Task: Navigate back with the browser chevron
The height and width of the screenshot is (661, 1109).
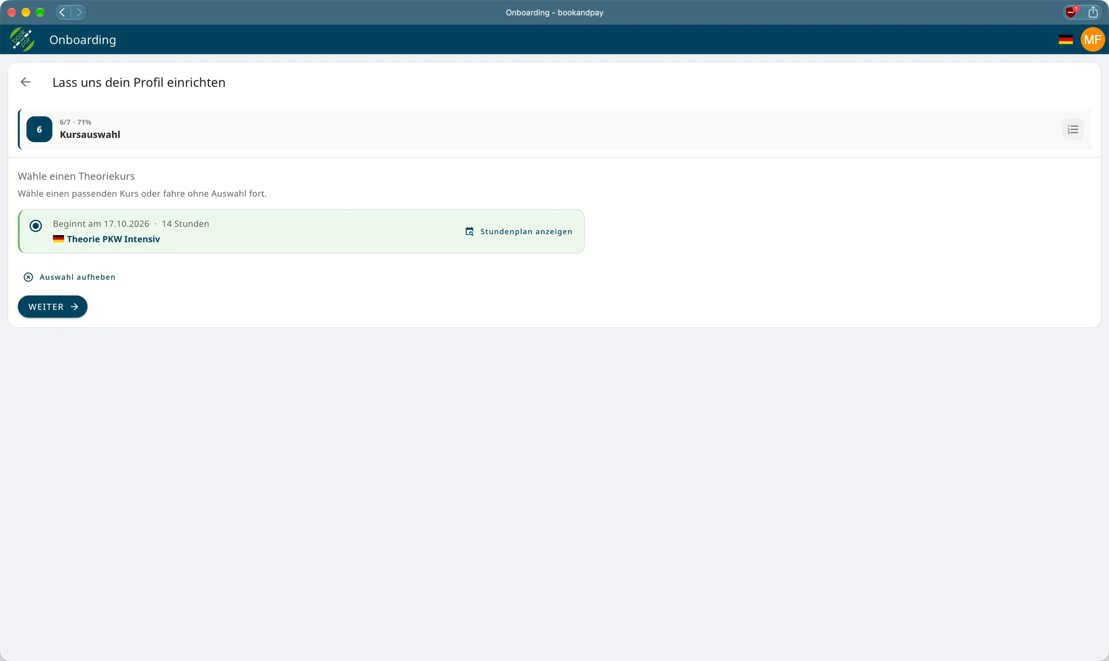Action: [62, 12]
